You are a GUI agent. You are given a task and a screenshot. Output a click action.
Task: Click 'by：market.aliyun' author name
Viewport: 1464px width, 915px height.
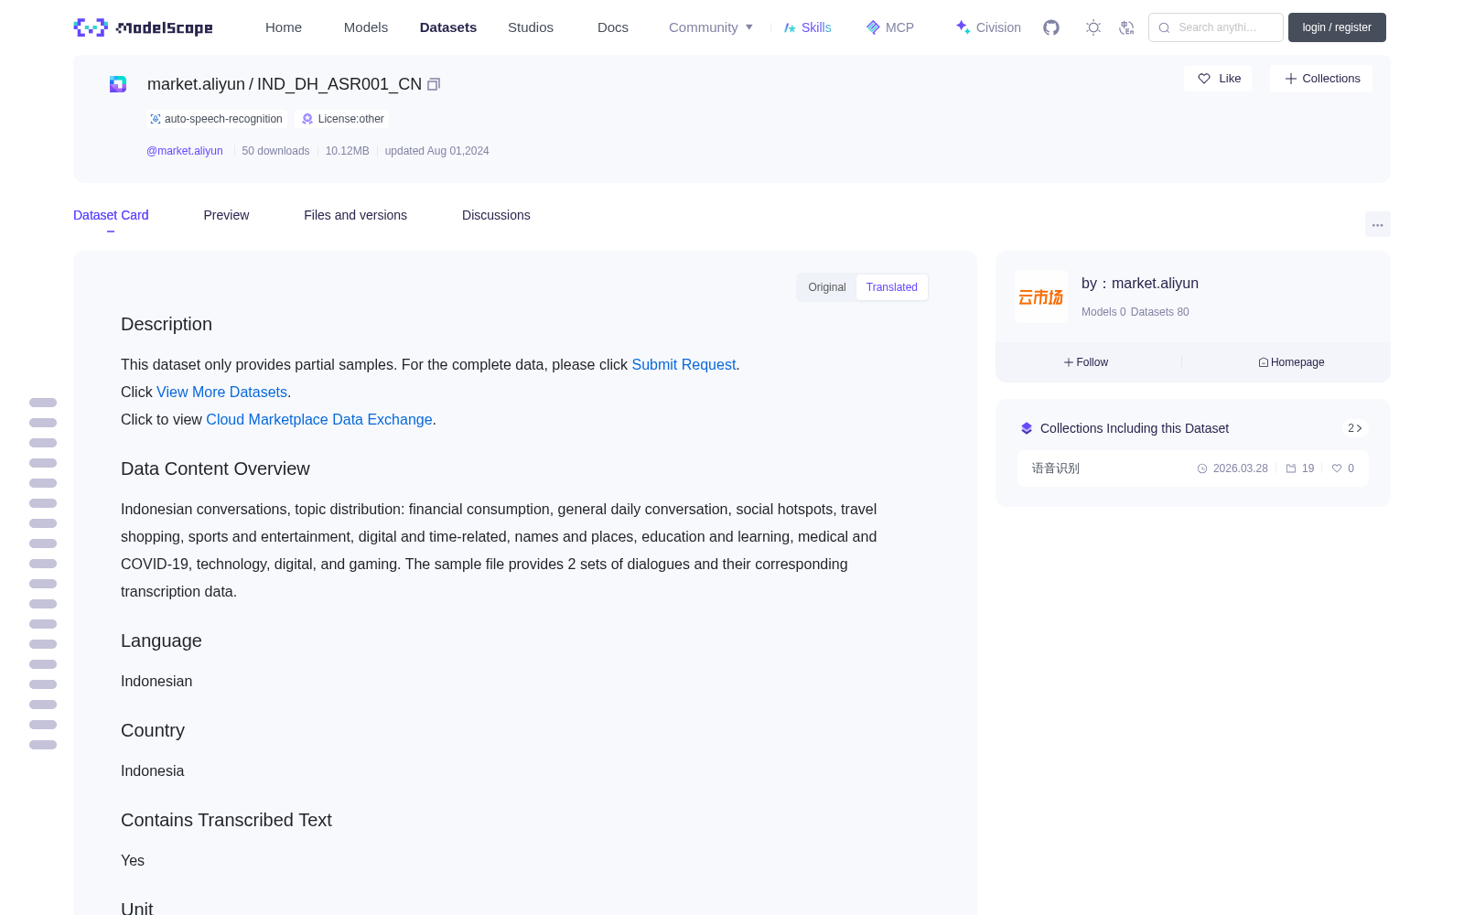point(1140,284)
